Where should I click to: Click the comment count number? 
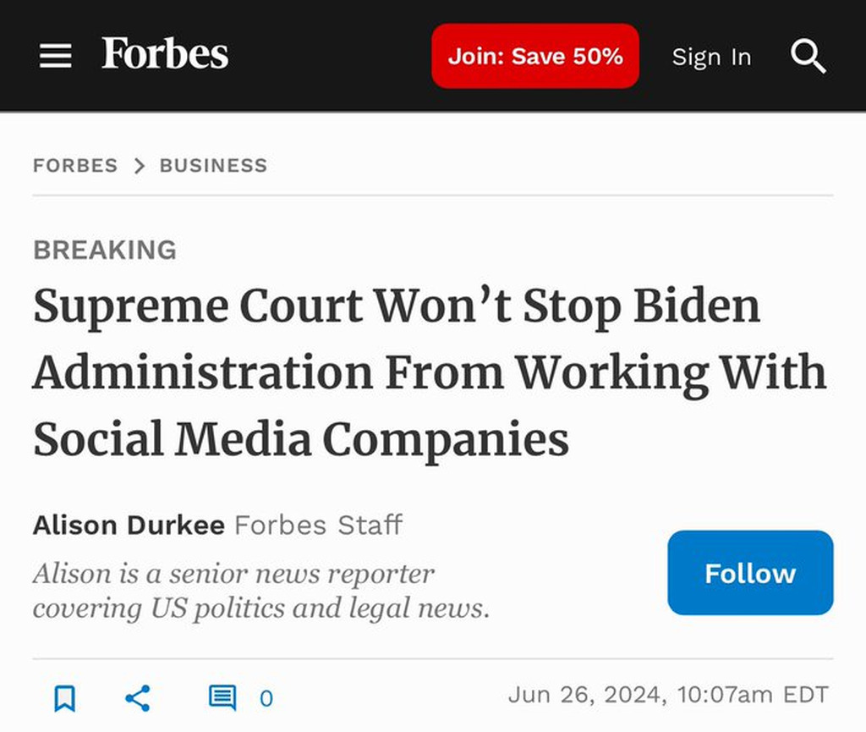266,699
